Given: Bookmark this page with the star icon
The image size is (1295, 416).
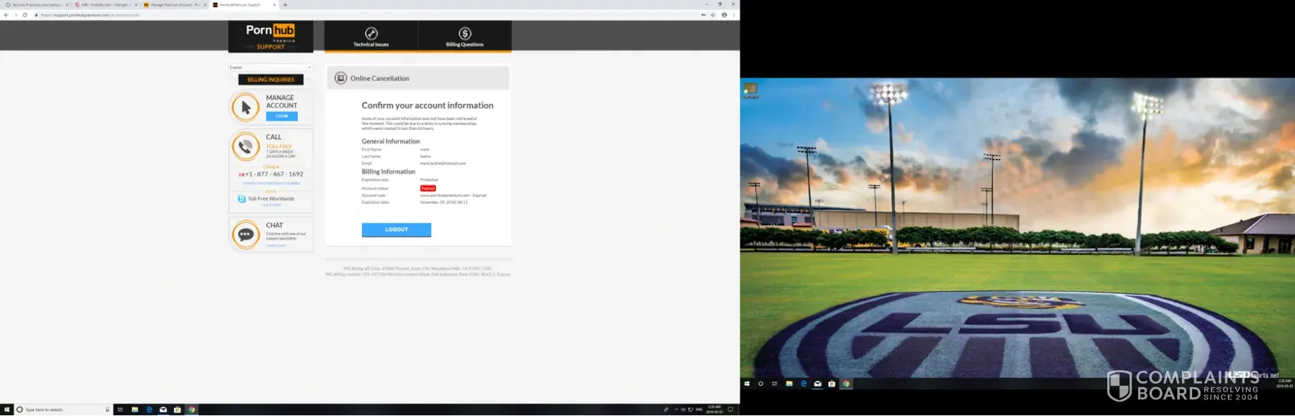Looking at the screenshot, I should coord(713,14).
